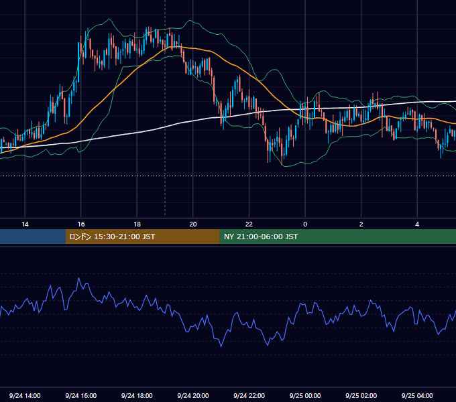Select the NY 21:00-06:00 JST session bar
This screenshot has width=456, height=402.
pos(337,237)
